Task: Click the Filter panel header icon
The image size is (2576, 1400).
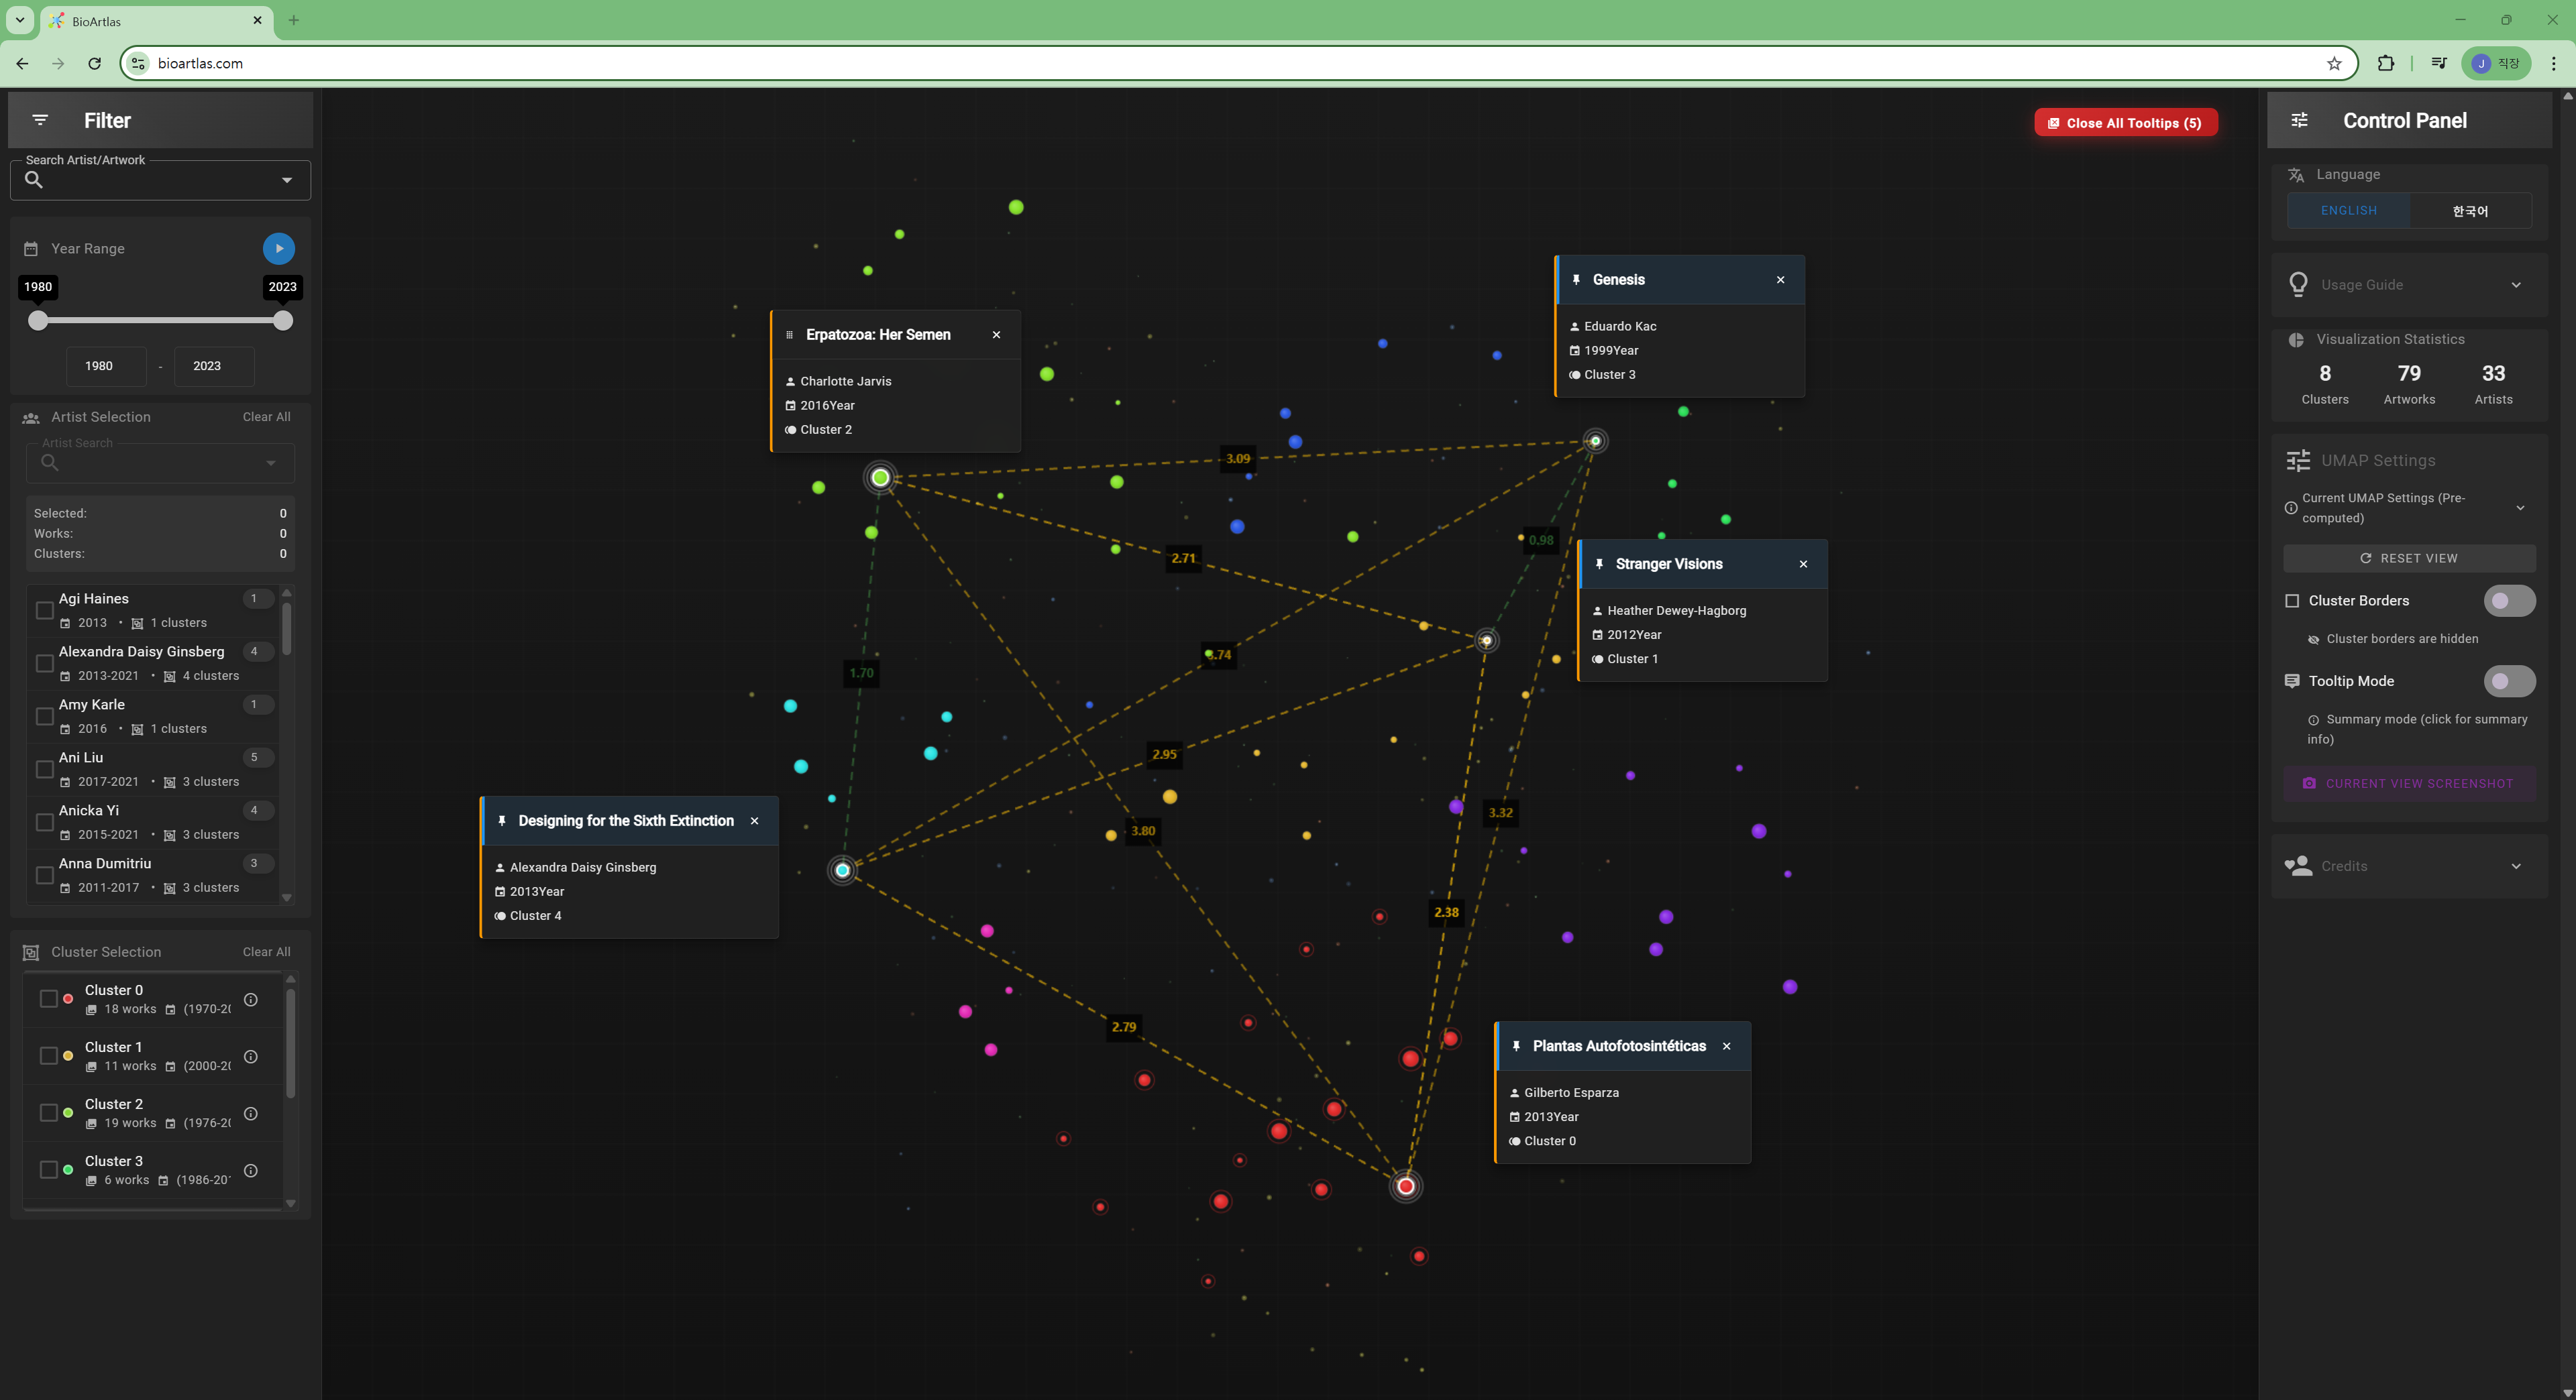Action: [x=40, y=120]
